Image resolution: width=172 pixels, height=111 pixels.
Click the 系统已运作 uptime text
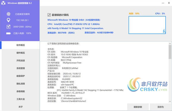tap(99, 33)
